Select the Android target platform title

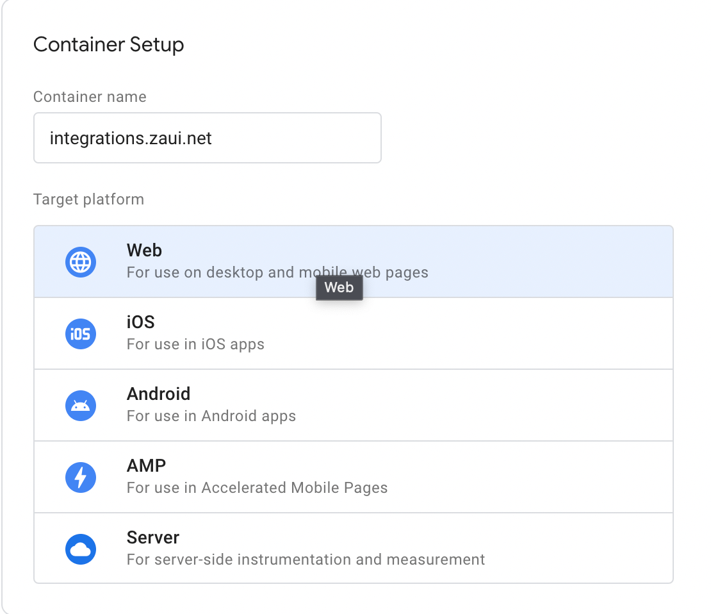point(158,394)
